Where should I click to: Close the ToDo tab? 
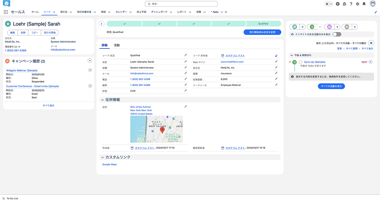coord(226,12)
